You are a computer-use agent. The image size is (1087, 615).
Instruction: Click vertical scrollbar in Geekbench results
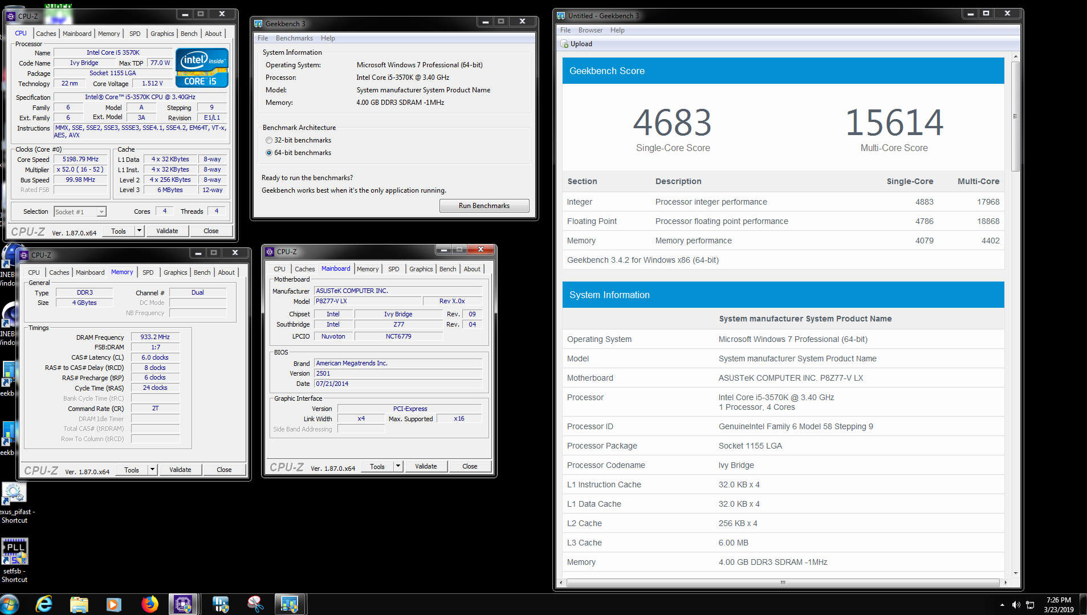(x=1015, y=116)
